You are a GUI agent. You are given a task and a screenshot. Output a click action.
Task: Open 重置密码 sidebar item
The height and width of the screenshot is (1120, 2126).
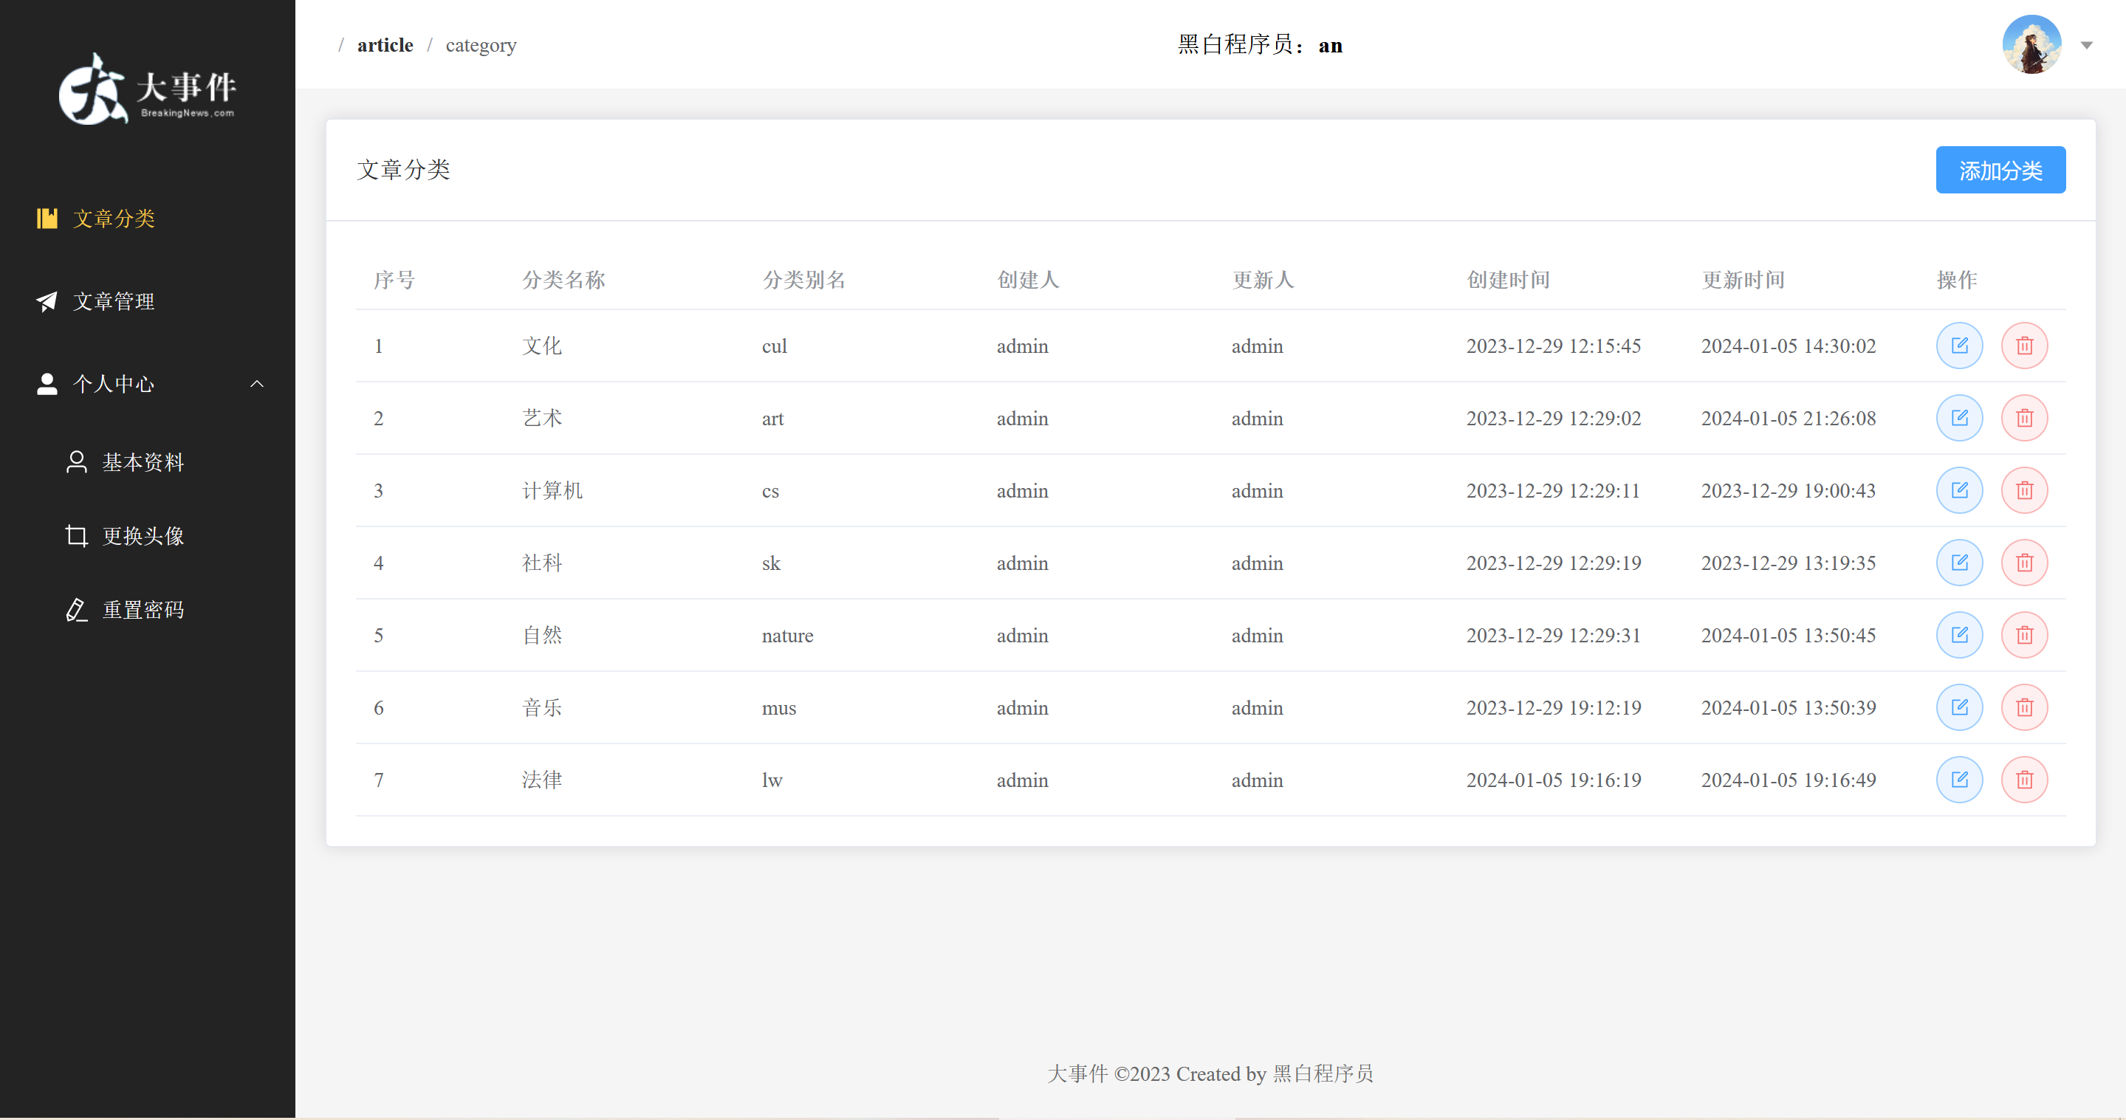pos(142,610)
